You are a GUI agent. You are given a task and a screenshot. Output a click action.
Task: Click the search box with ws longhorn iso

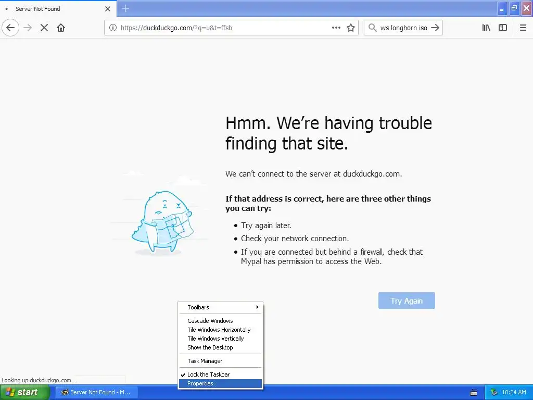pyautogui.click(x=403, y=28)
